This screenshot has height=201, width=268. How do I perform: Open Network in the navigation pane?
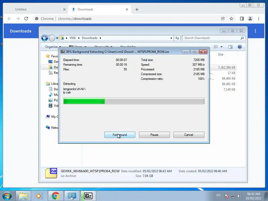[x=52, y=127]
